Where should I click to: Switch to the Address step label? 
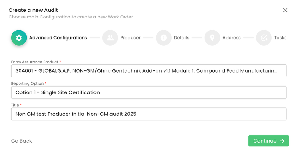(x=231, y=38)
